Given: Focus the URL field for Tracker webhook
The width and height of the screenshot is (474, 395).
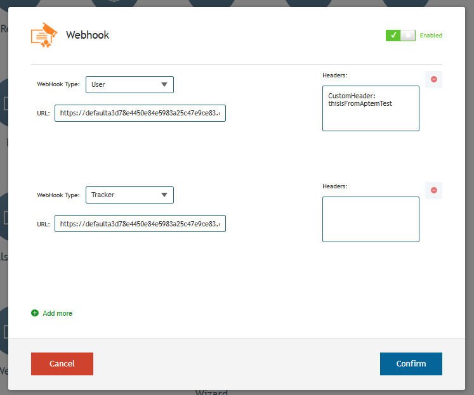Looking at the screenshot, I should point(140,224).
